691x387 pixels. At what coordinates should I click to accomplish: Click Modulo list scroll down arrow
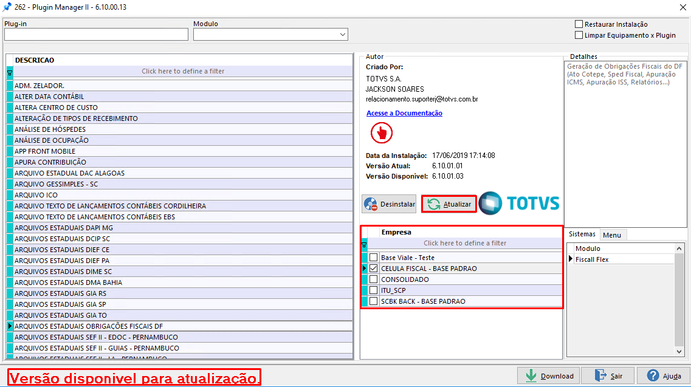[679, 351]
